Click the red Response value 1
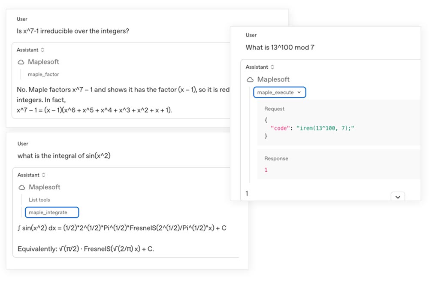The width and height of the screenshot is (429, 282). 267,169
